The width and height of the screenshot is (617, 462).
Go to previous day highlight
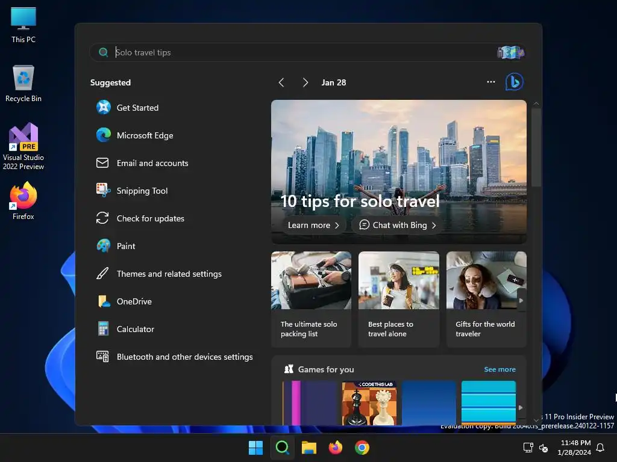click(x=281, y=82)
